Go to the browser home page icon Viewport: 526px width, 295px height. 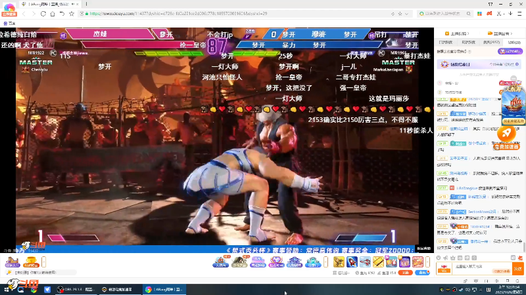(x=53, y=14)
